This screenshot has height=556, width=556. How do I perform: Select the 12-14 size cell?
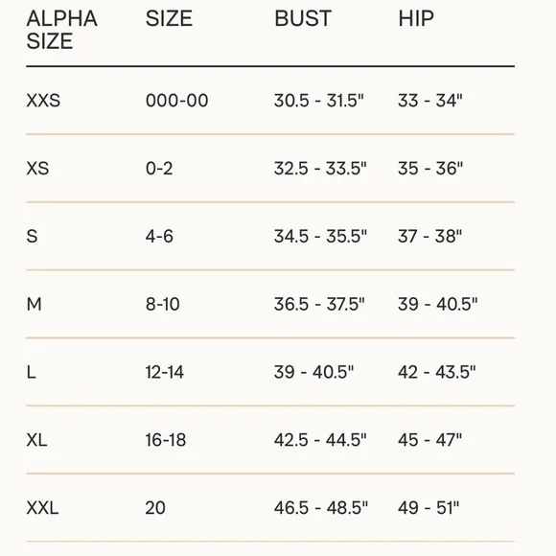165,372
